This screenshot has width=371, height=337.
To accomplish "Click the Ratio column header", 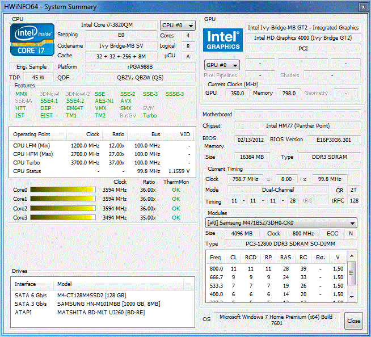I will click(115, 134).
